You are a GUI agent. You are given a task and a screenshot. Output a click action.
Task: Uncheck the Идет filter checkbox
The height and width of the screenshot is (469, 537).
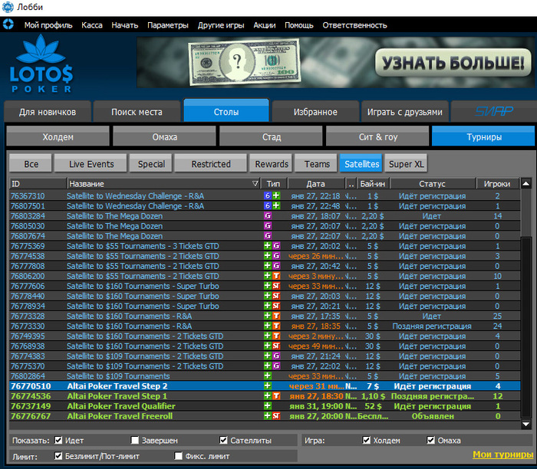[58, 440]
